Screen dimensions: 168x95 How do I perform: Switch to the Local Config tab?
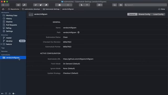click(158, 14)
